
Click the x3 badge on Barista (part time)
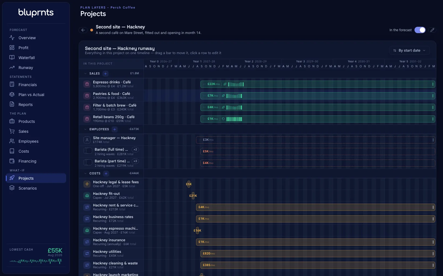click(135, 161)
